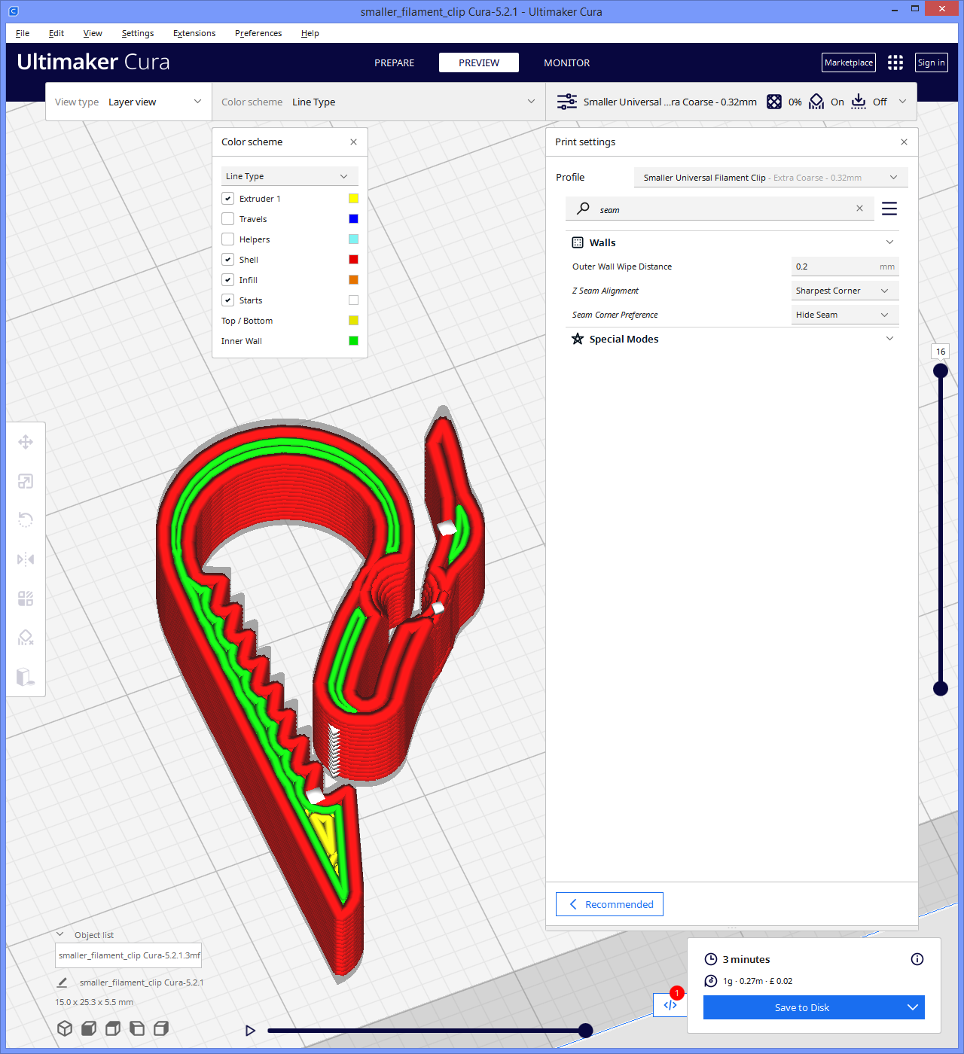The height and width of the screenshot is (1054, 964).
Task: Select the Mirror tool
Action: 26,559
